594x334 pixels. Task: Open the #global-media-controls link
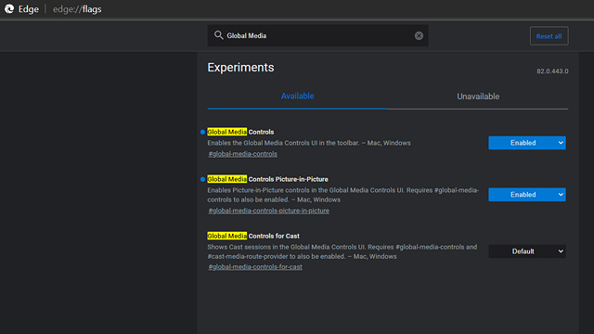243,154
